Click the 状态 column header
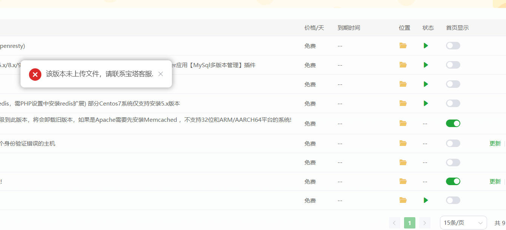The image size is (506, 230). coord(428,28)
